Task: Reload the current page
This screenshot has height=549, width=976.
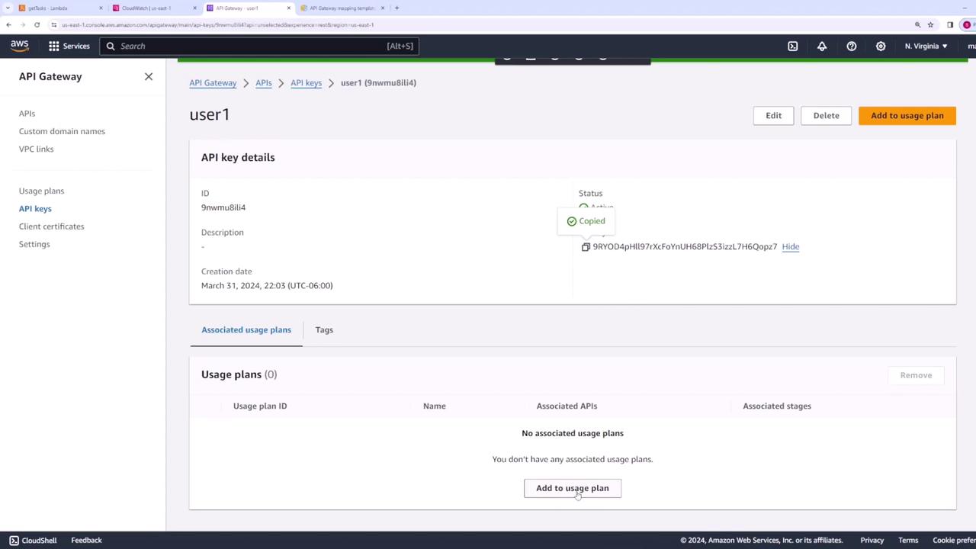Action: (x=37, y=24)
